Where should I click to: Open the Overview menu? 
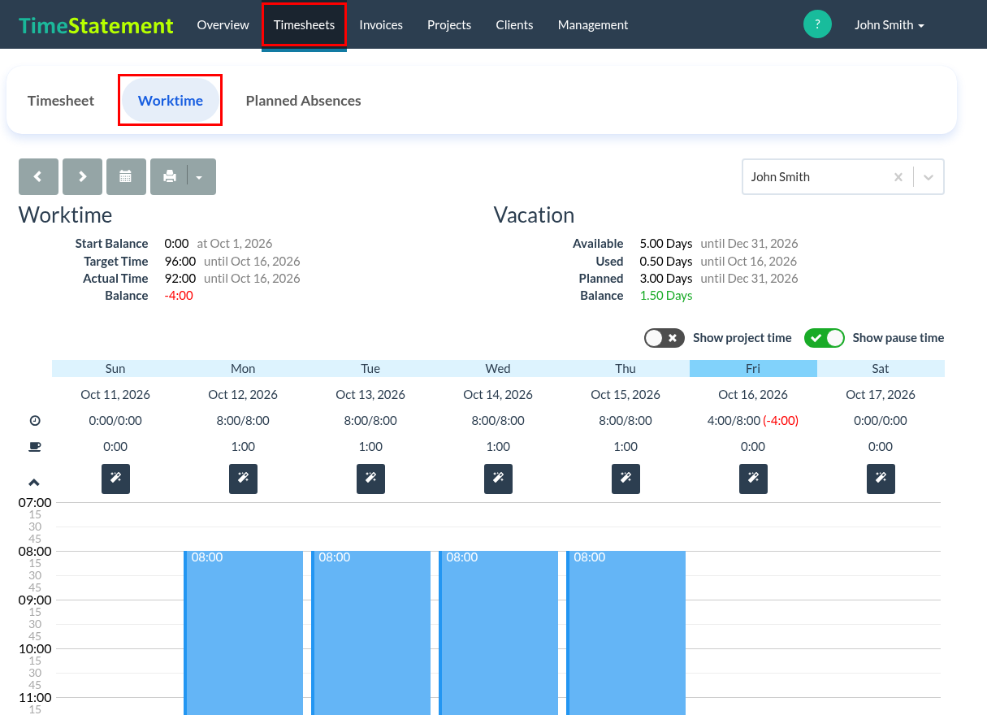(x=223, y=25)
